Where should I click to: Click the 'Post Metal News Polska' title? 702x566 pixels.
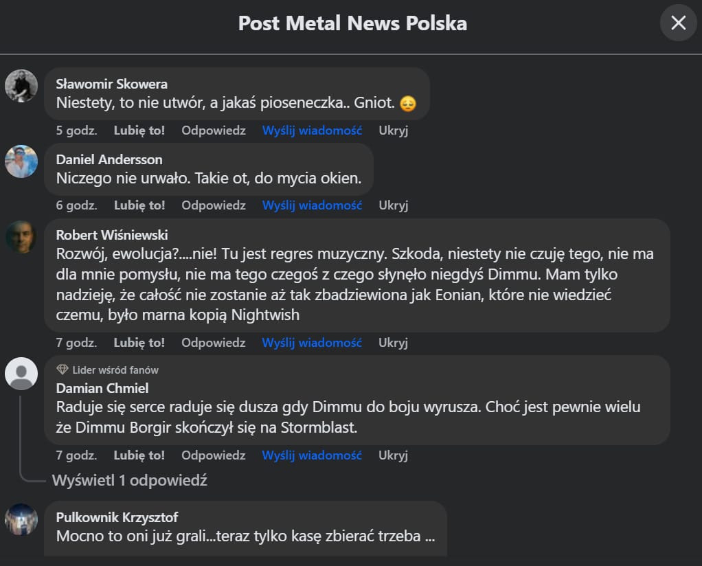click(352, 23)
